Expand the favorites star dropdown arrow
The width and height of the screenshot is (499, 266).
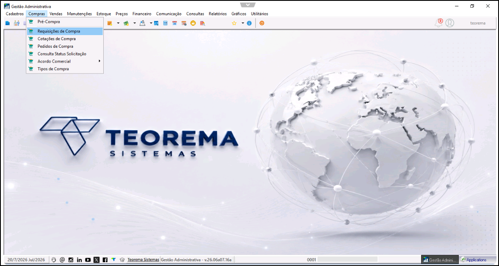point(243,23)
